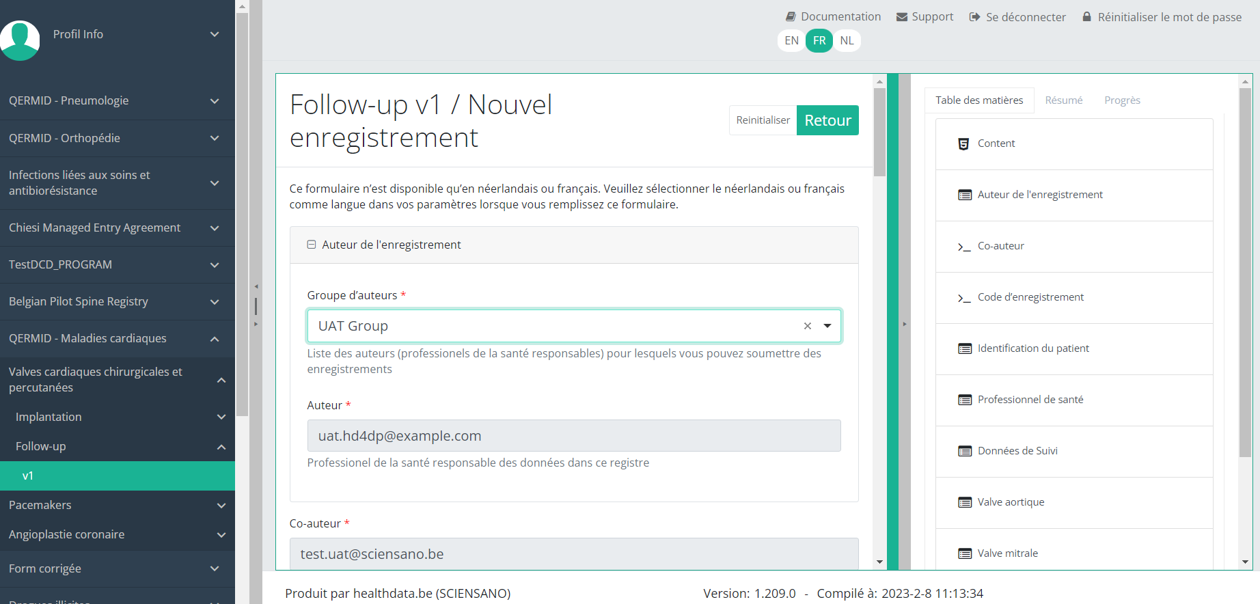Viewport: 1260px width, 604px height.
Task: Click the Documentation book icon
Action: click(x=791, y=16)
